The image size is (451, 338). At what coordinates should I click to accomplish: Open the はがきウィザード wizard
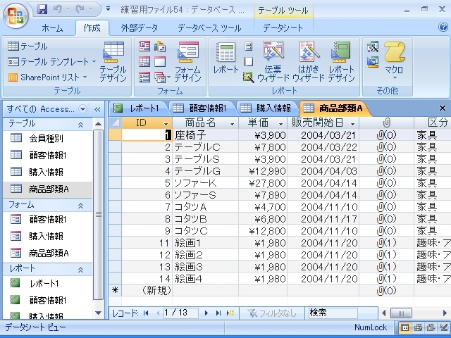coord(309,61)
